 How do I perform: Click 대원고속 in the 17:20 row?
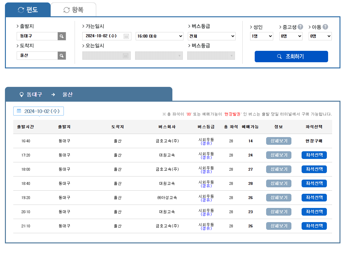tap(167, 155)
